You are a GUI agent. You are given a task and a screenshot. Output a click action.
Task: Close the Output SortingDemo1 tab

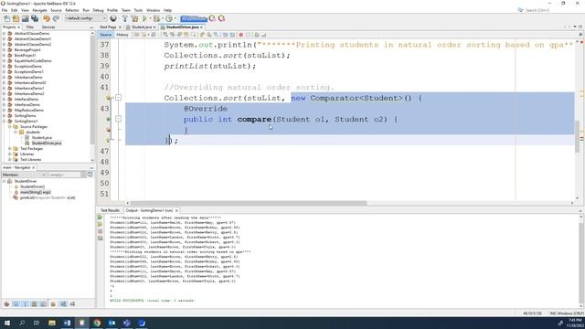point(176,210)
